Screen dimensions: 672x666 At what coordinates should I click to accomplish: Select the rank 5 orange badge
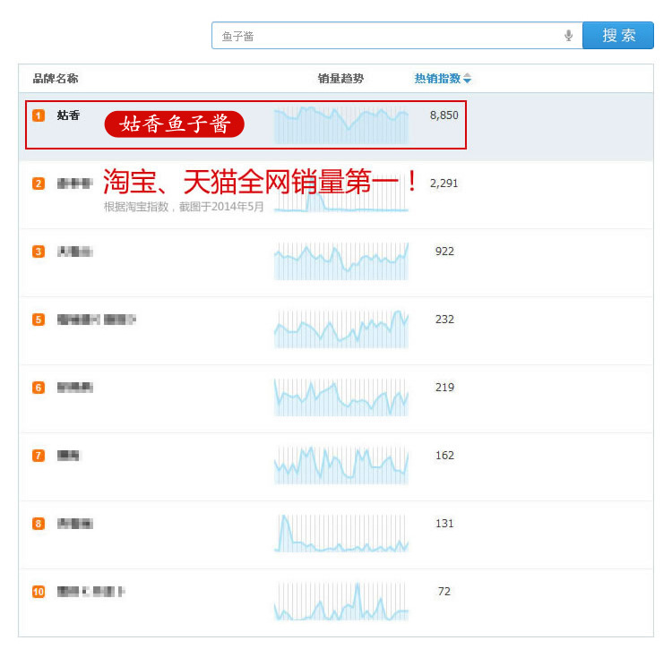click(39, 320)
